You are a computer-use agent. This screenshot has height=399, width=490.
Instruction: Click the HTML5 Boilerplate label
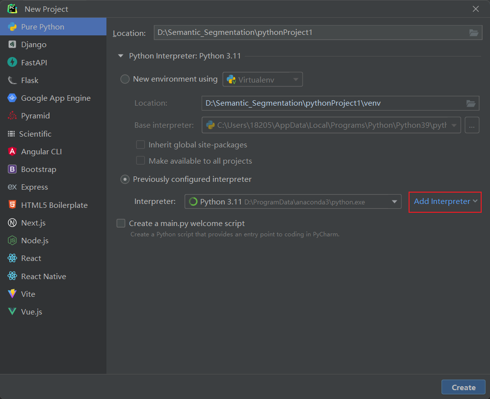[54, 205]
